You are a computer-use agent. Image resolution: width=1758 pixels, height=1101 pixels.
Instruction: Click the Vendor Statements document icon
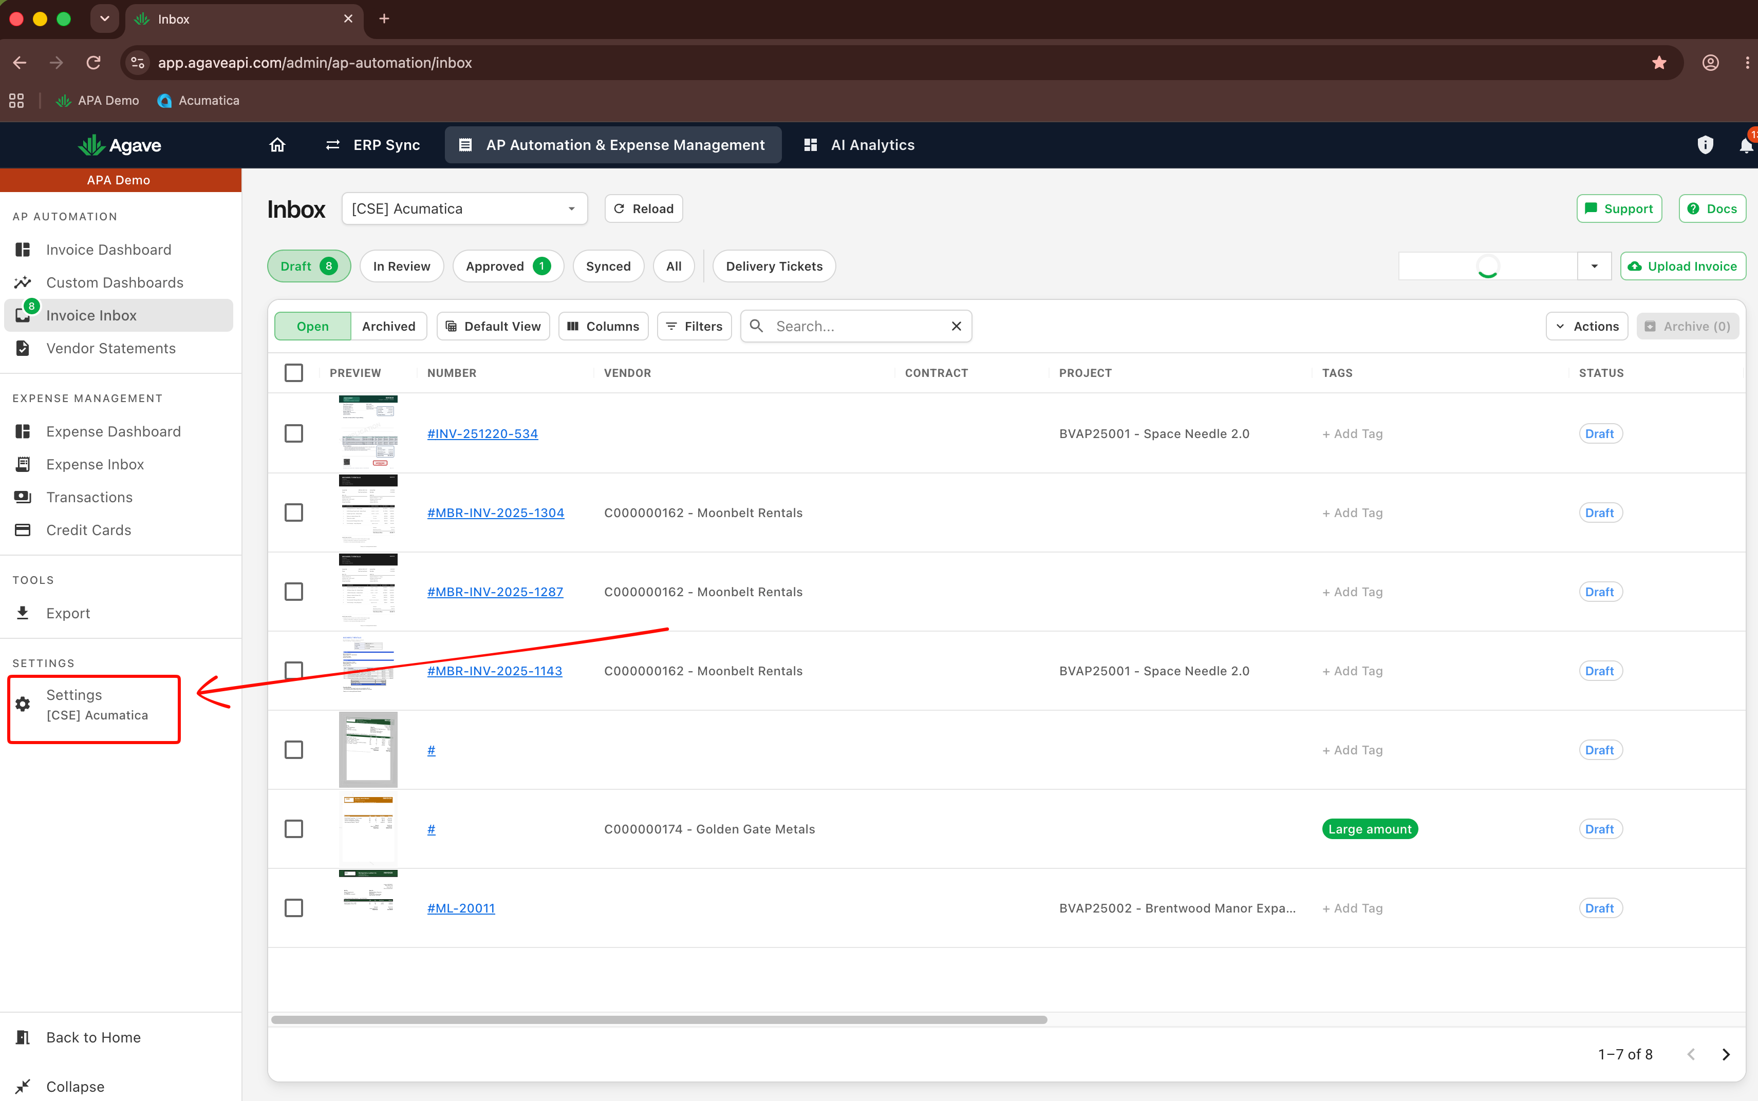tap(23, 348)
